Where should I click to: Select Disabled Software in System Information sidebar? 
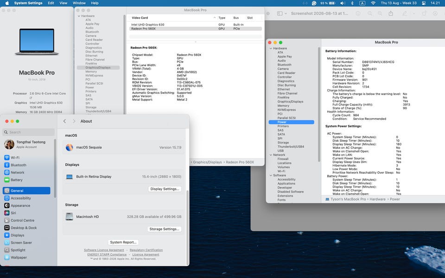pyautogui.click(x=291, y=192)
